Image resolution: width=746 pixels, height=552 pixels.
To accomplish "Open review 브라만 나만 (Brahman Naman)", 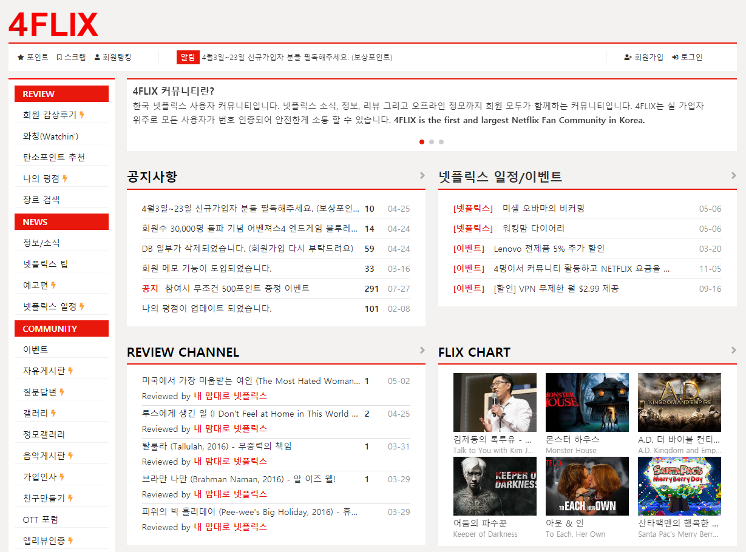I will pyautogui.click(x=239, y=479).
